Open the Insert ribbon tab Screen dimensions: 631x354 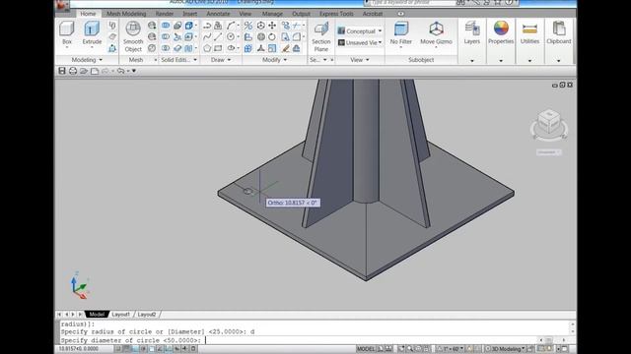[x=189, y=14]
